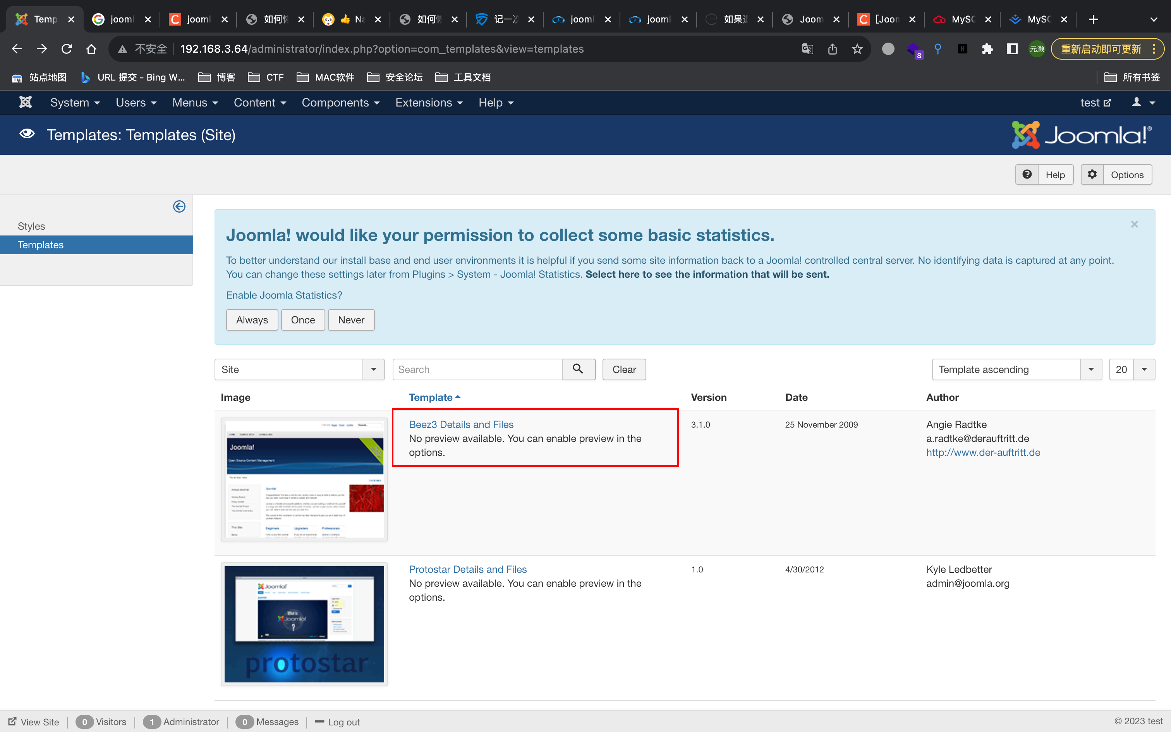1171x732 pixels.
Task: Click in the Search input field
Action: [x=477, y=369]
